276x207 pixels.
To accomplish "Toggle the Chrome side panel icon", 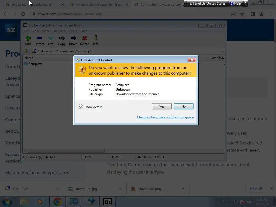I will click(253, 14).
